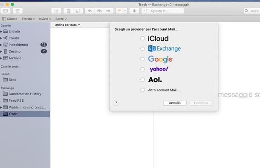The width and height of the screenshot is (260, 168).
Task: Select the Entrata mailbox in sidebar
Action: tap(25, 31)
